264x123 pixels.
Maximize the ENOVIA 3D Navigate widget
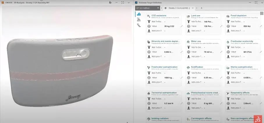coord(123,3)
